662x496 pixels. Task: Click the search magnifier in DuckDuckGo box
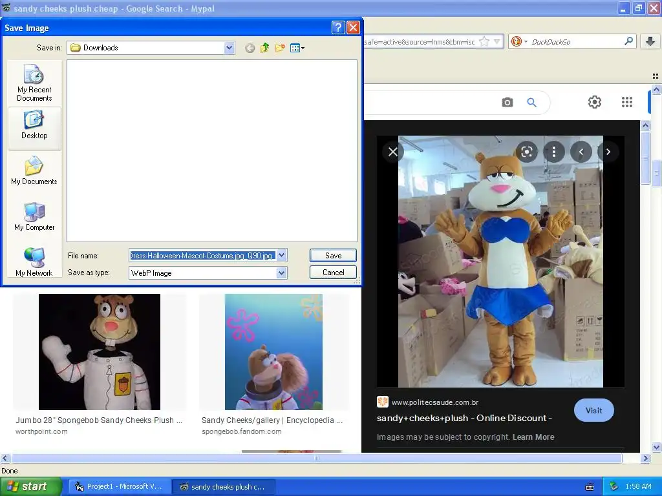click(628, 41)
